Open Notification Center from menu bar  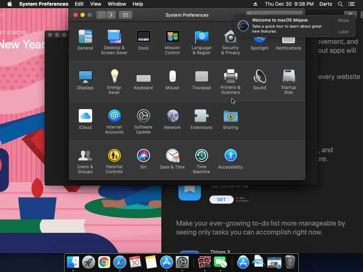(x=352, y=4)
